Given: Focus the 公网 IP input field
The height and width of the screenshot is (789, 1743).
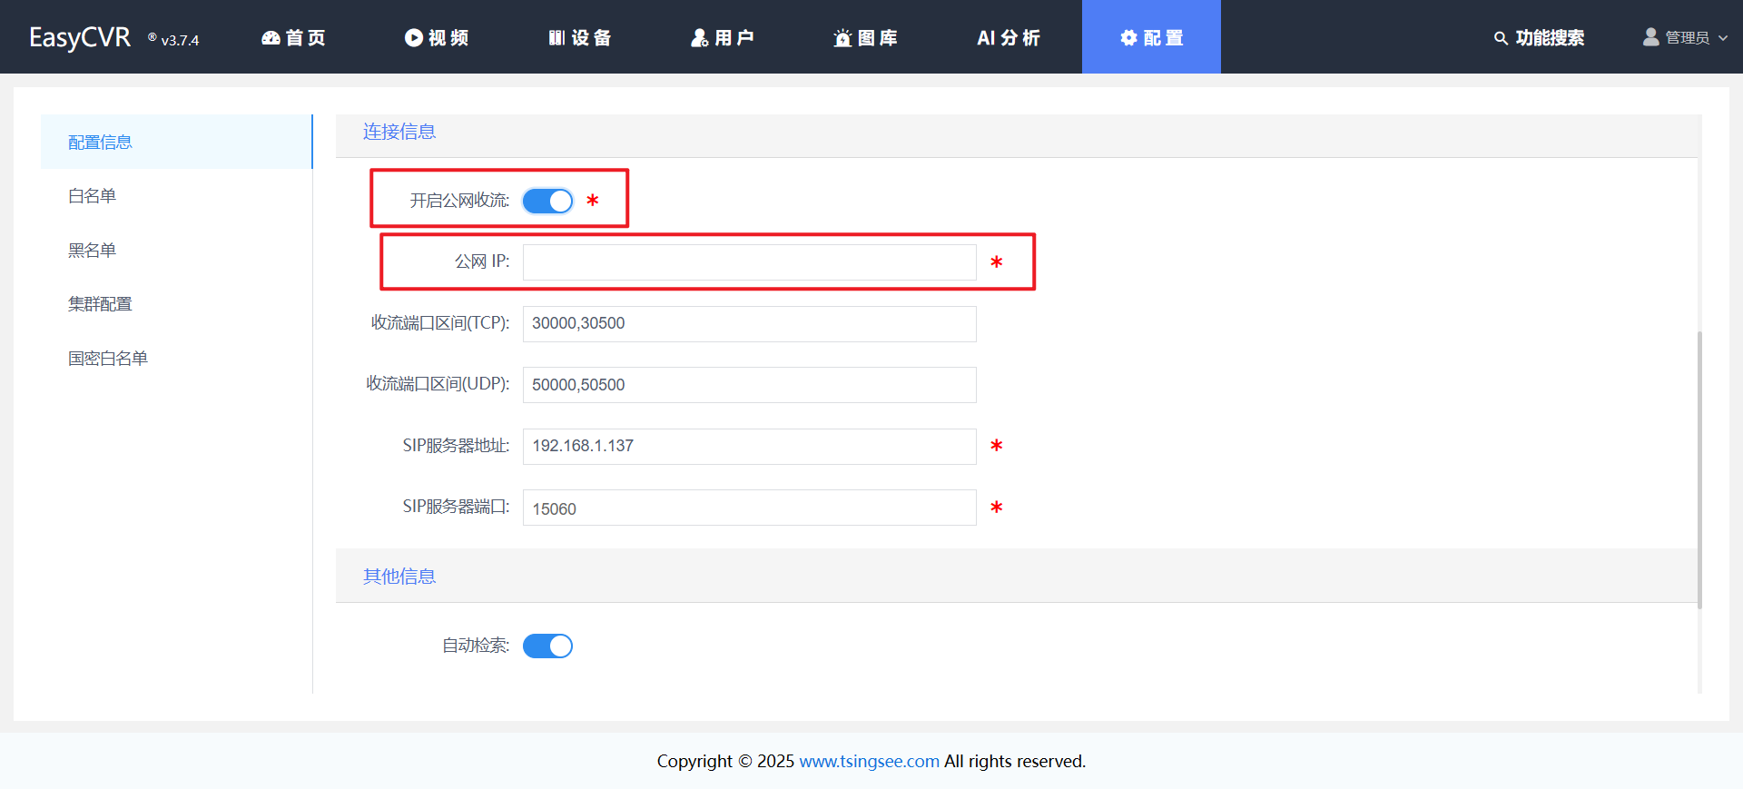Looking at the screenshot, I should pos(749,262).
